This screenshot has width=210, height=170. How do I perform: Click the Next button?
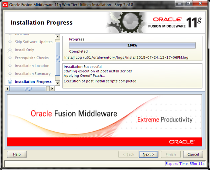point(148,155)
